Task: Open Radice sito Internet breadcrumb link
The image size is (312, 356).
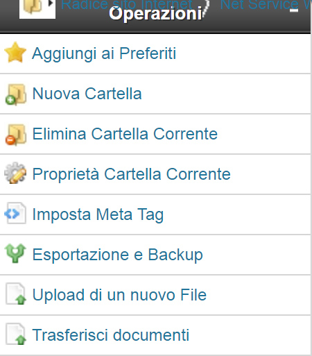Action: 127,5
